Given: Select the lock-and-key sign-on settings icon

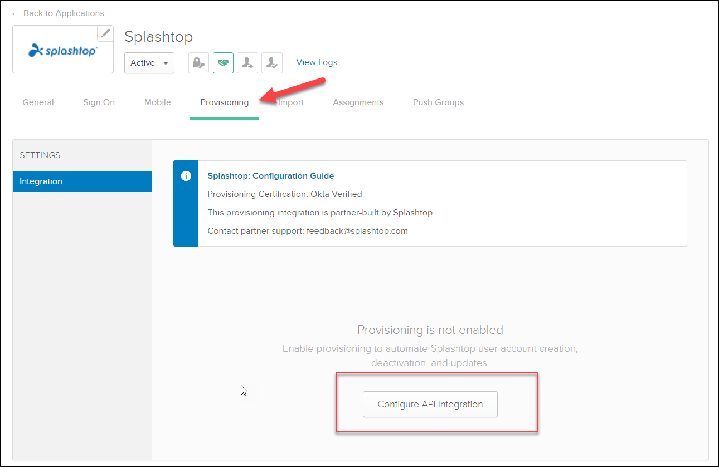Looking at the screenshot, I should coord(198,62).
